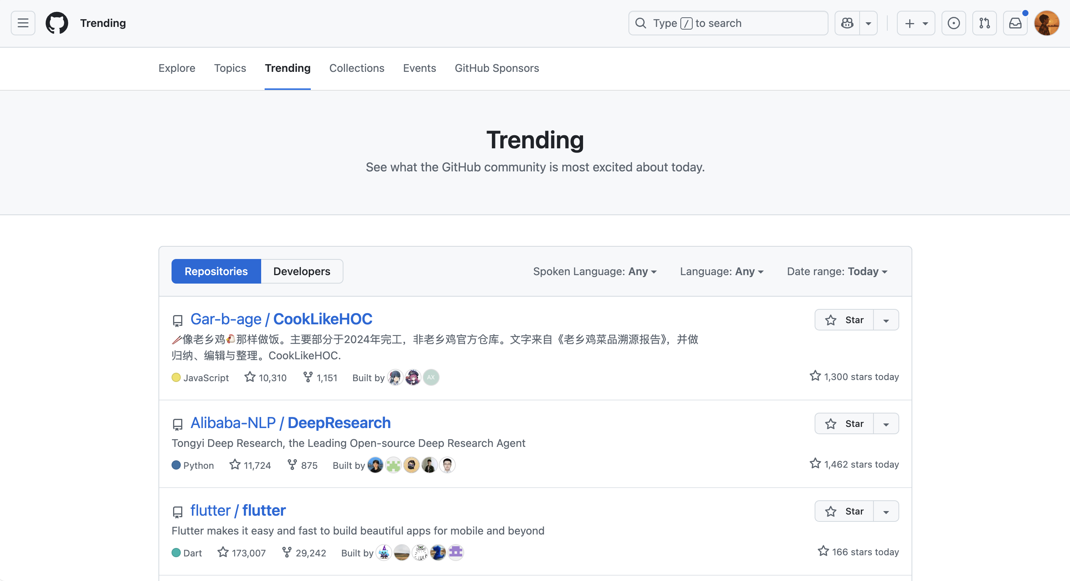Open the user profile avatar menu

1047,23
